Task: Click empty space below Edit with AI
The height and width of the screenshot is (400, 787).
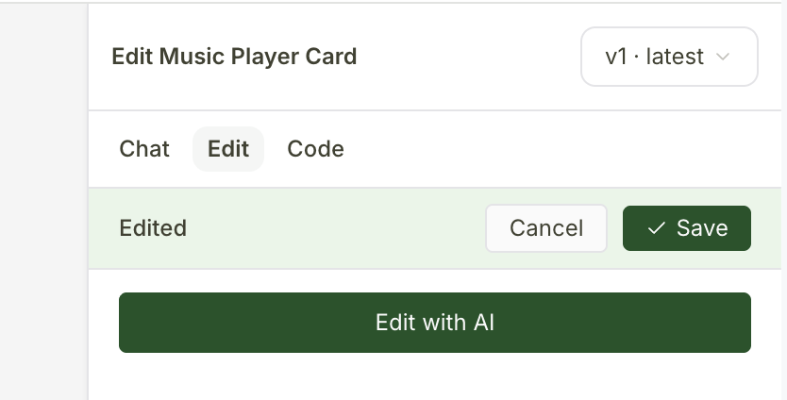Action: point(434,377)
